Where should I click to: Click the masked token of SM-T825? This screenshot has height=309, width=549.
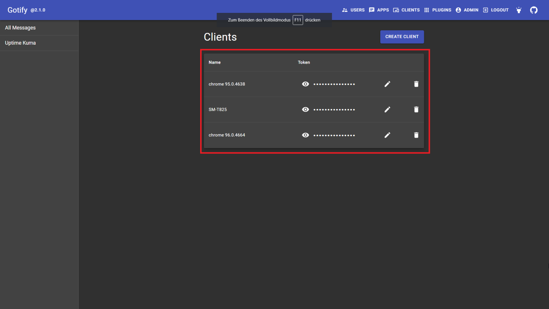tap(334, 109)
